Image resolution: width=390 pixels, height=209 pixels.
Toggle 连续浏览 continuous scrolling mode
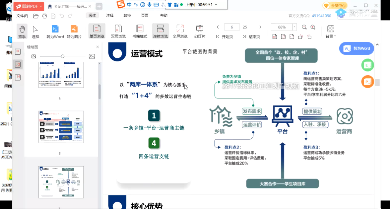[160, 32]
